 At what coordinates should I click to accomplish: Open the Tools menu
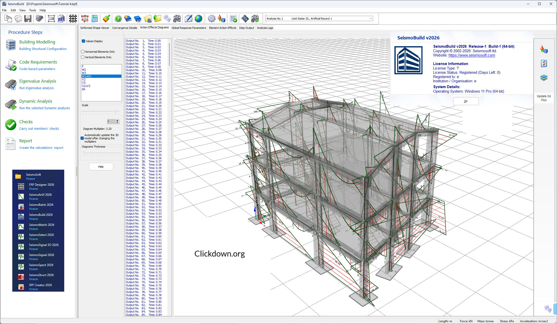click(x=32, y=10)
